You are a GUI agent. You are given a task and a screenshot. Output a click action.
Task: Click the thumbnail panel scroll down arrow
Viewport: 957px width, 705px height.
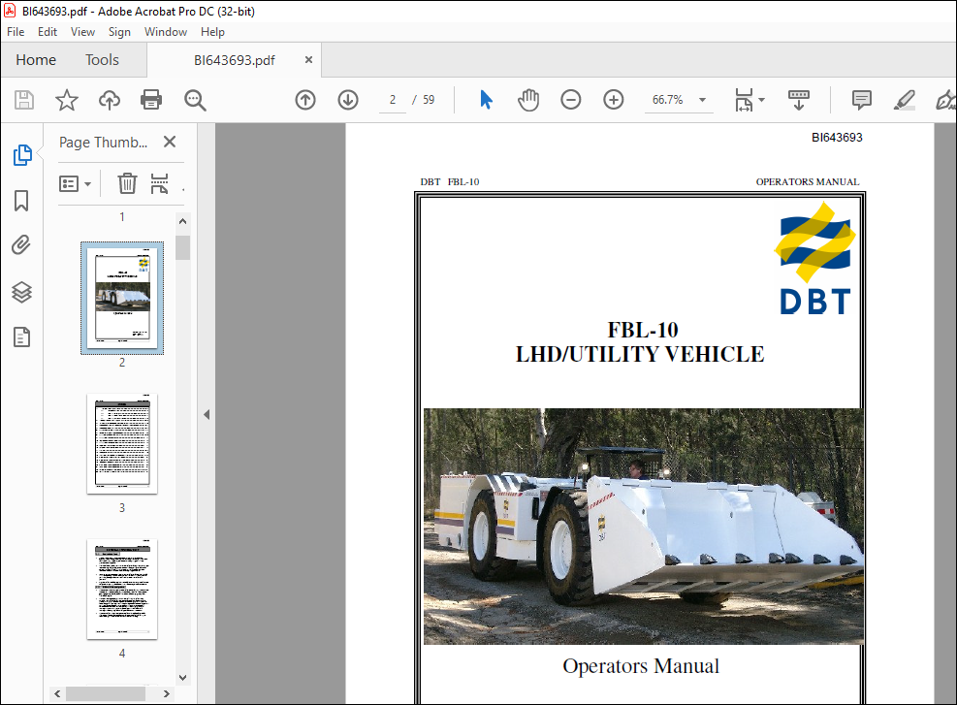[x=182, y=678]
